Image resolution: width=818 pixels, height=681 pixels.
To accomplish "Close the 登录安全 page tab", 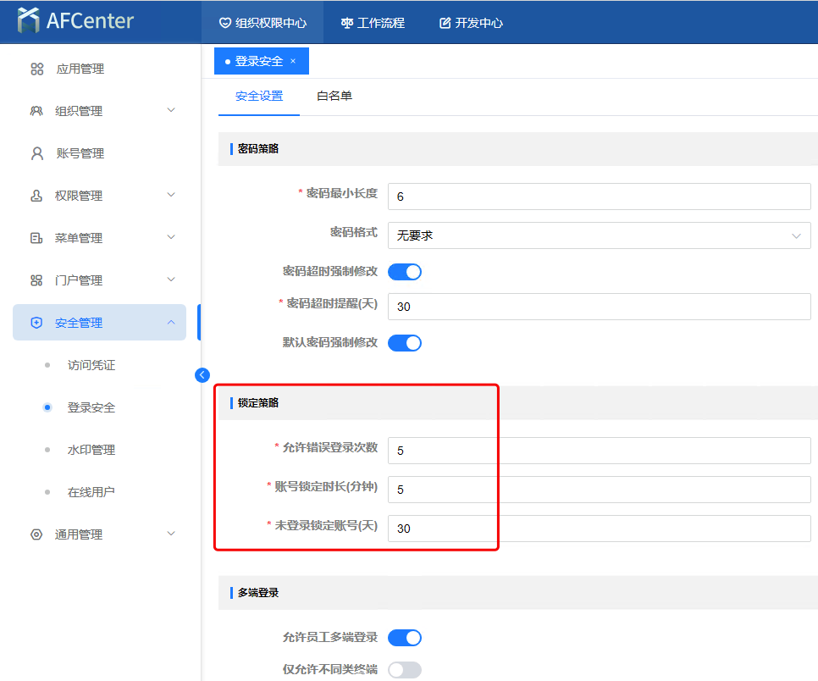I will point(293,61).
